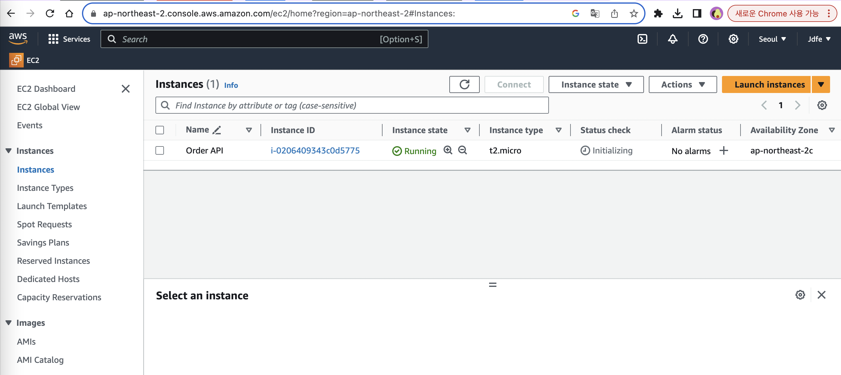Click the refresh instances button
841x375 pixels.
click(464, 84)
